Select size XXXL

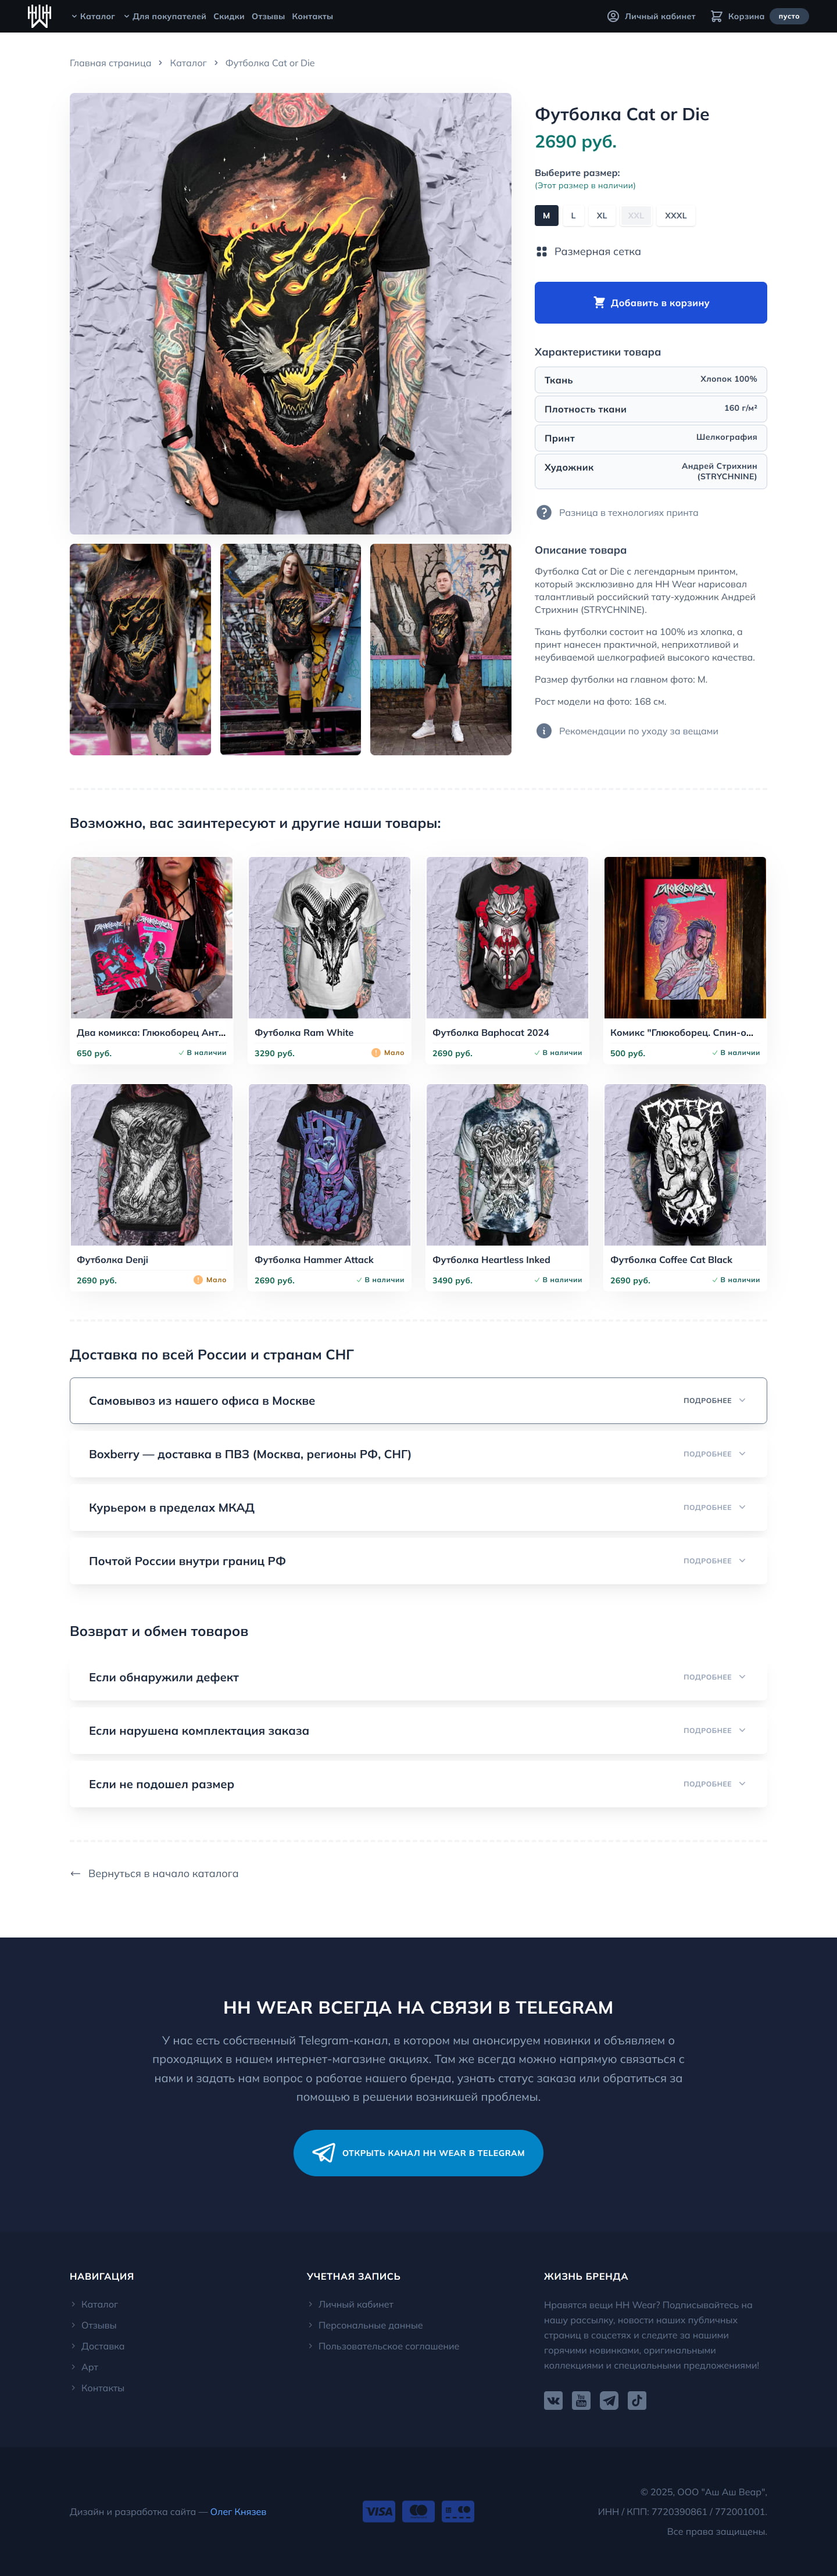[x=676, y=216]
